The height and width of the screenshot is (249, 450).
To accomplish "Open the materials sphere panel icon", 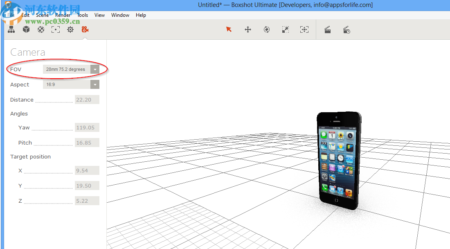I will pos(41,29).
